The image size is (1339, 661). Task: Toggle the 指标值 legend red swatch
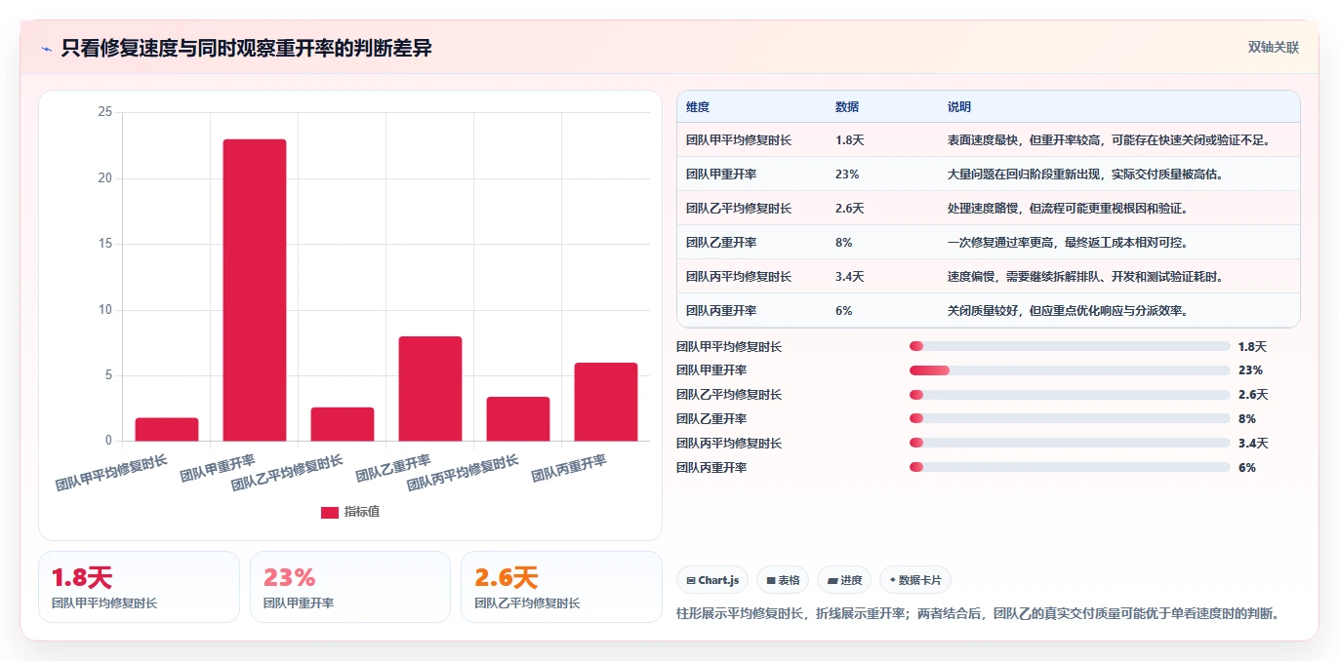(330, 512)
